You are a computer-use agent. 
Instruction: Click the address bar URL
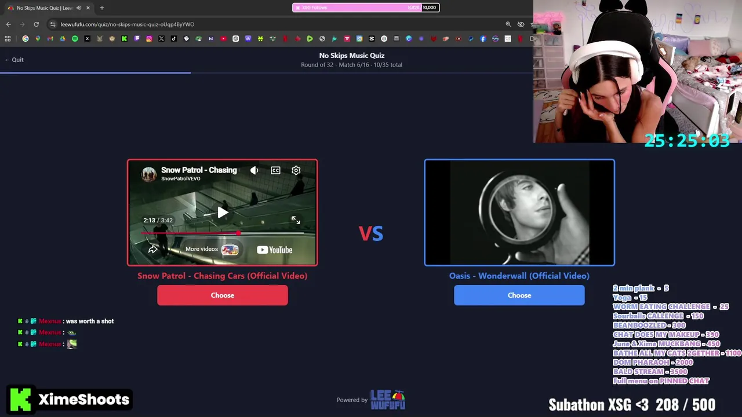[x=128, y=24]
